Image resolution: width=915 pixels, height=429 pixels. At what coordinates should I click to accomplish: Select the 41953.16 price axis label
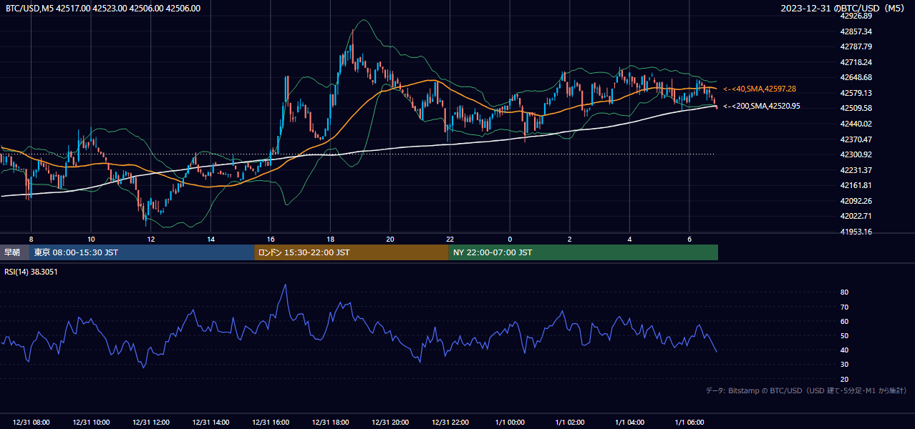(x=856, y=232)
